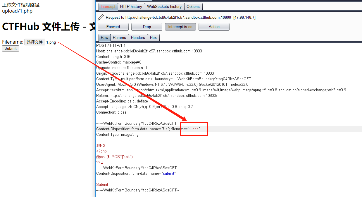The image size is (362, 197).
Task: Select the Headers view tab
Action: (138, 37)
